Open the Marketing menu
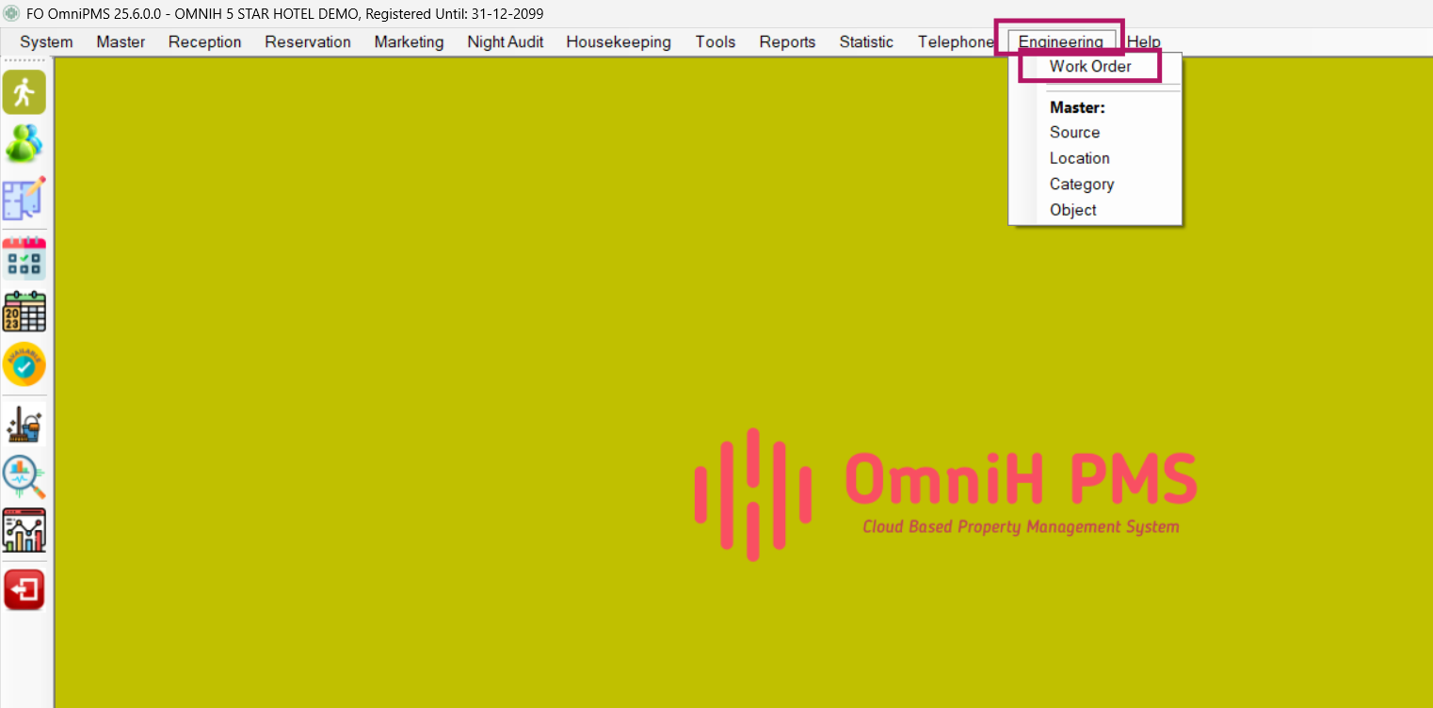This screenshot has height=708, width=1433. [x=409, y=42]
